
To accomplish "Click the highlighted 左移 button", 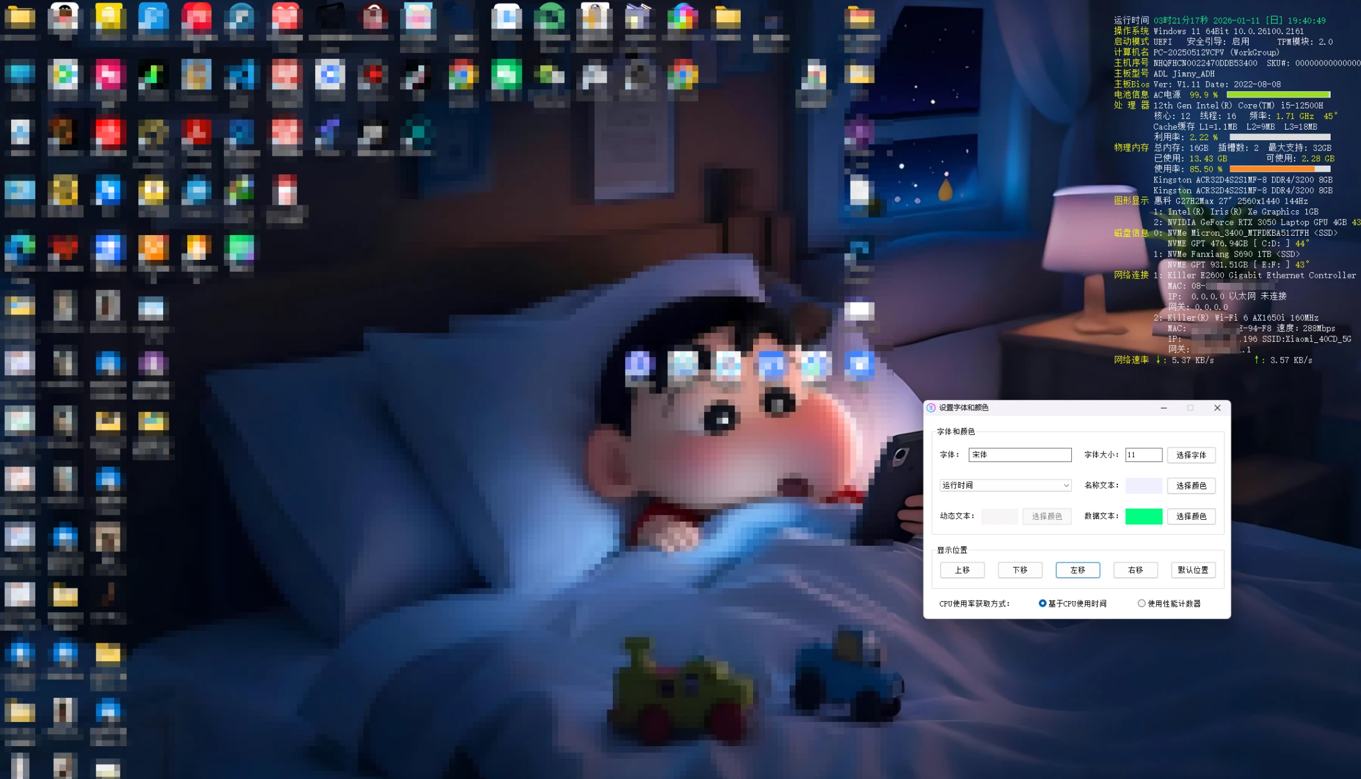I will 1078,569.
